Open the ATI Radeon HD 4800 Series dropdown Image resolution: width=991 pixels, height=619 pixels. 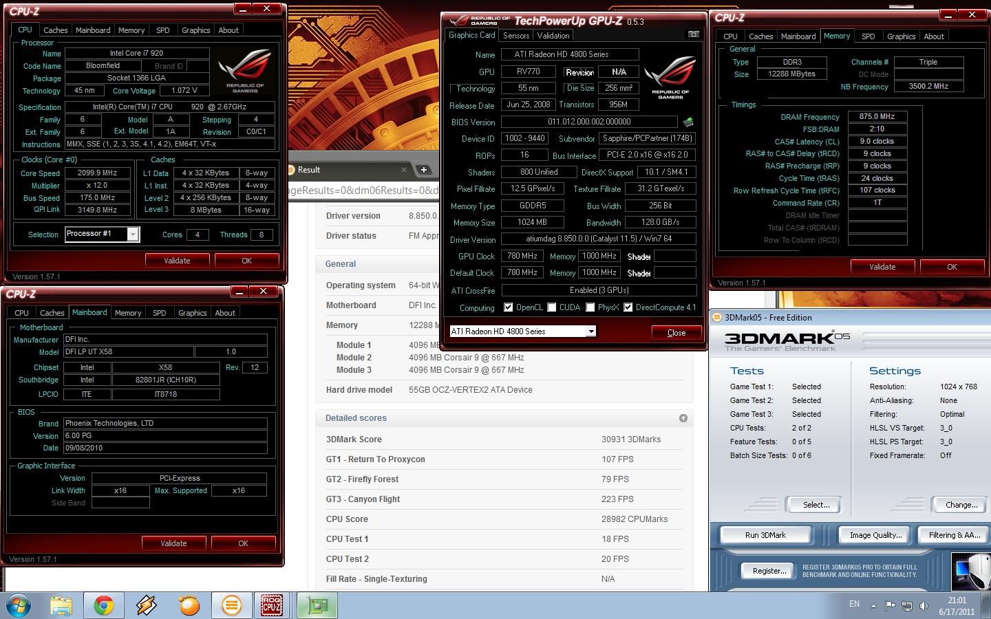point(590,332)
